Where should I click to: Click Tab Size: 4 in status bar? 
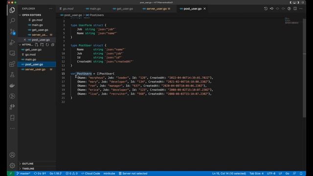(x=256, y=174)
